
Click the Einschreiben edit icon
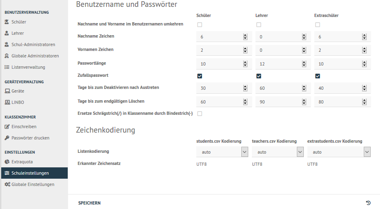click(x=7, y=127)
